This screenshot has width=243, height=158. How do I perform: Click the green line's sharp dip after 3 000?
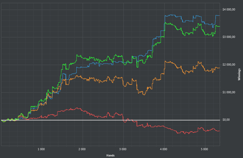pyautogui.click(x=137, y=67)
